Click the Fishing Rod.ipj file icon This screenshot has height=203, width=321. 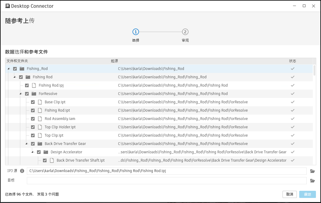34,85
